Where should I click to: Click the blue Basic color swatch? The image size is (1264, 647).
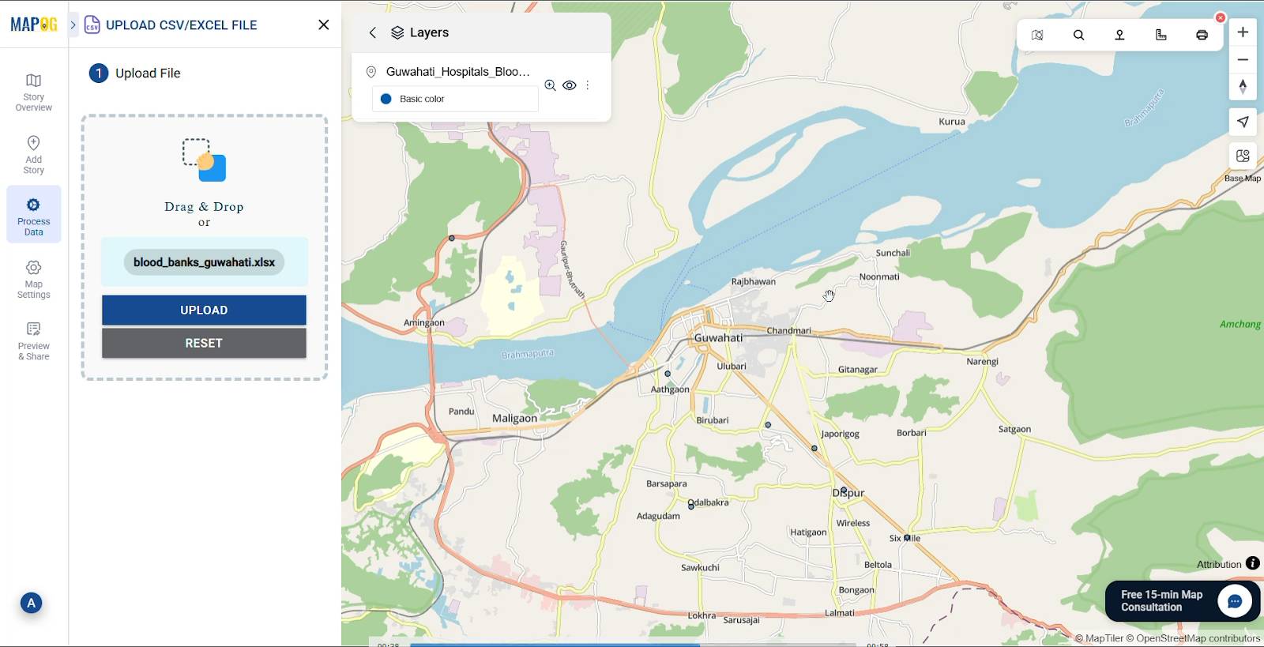(386, 99)
